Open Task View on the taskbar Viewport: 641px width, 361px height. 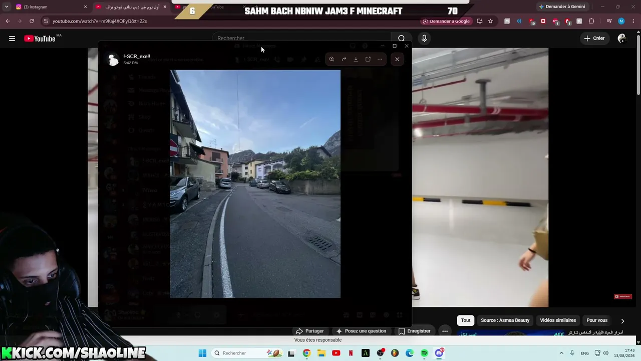point(291,353)
